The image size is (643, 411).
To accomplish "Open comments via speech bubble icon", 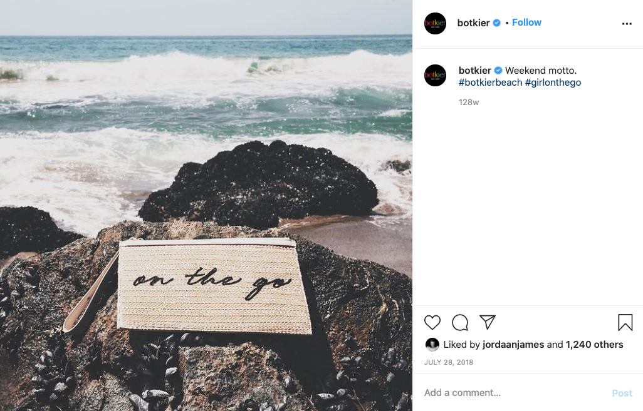I will [460, 323].
